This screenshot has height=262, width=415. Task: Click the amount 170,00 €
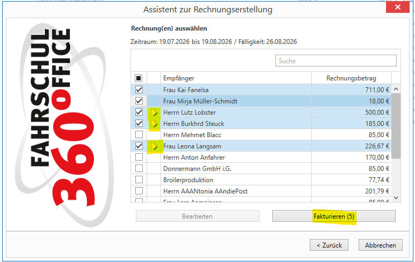[x=377, y=157]
